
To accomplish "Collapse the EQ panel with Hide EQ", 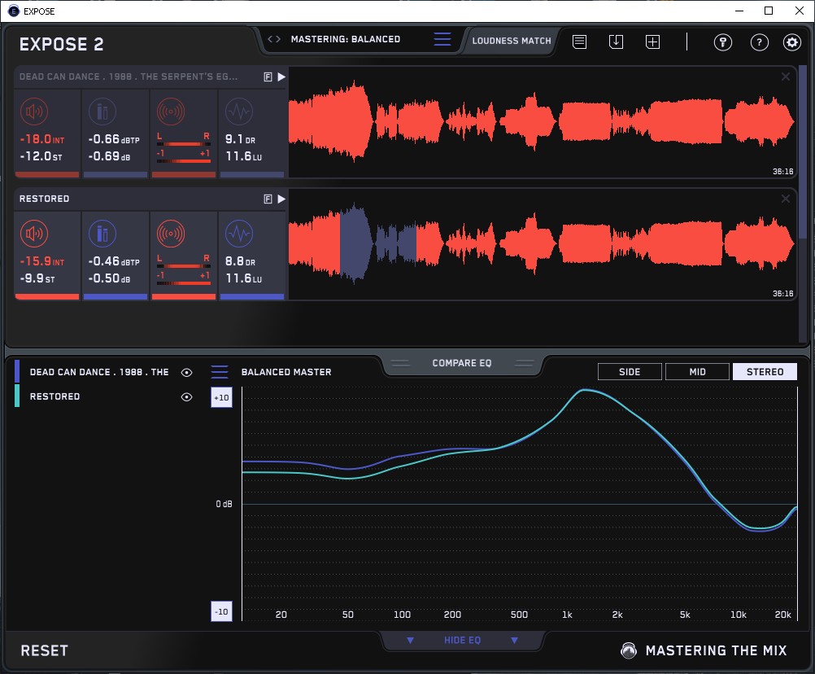I will tap(463, 640).
